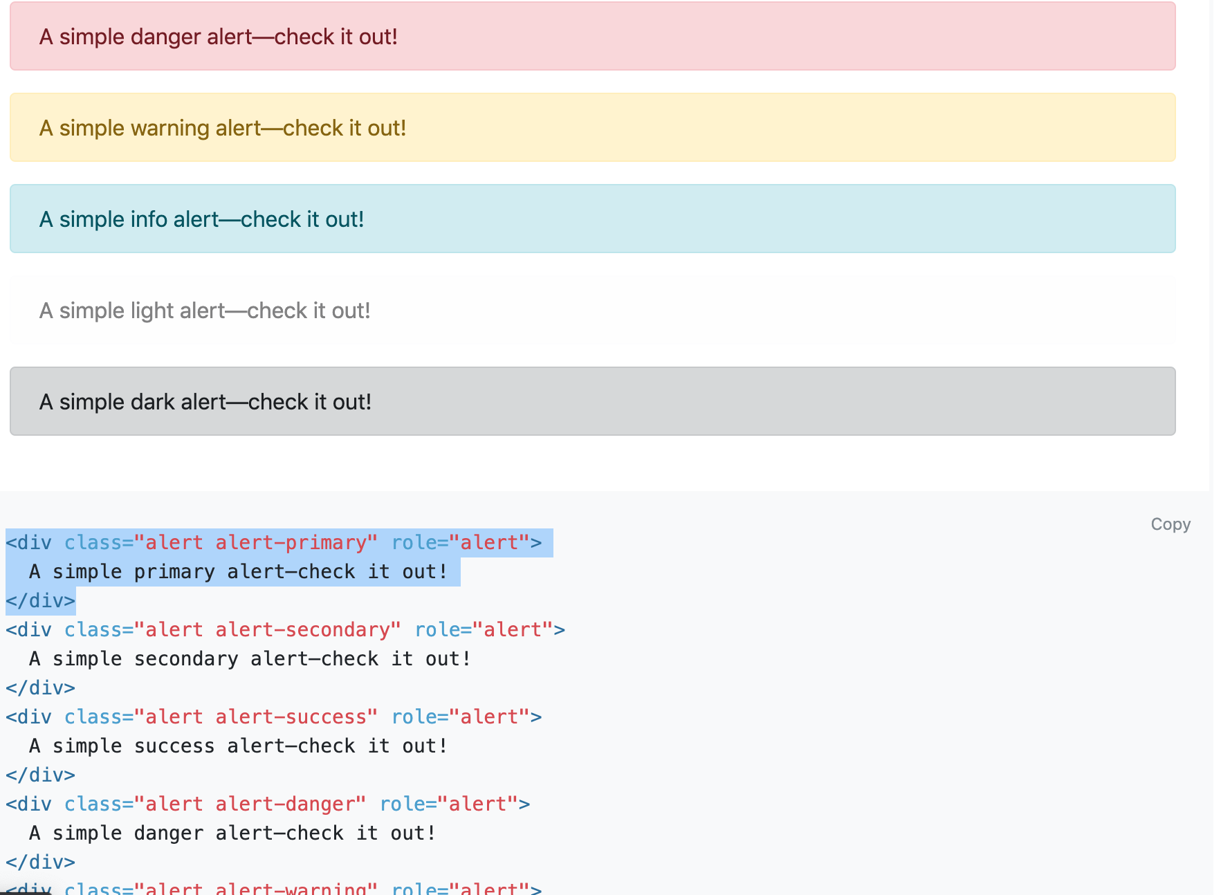Click the Copy button above the code
This screenshot has width=1230, height=895.
pos(1170,524)
